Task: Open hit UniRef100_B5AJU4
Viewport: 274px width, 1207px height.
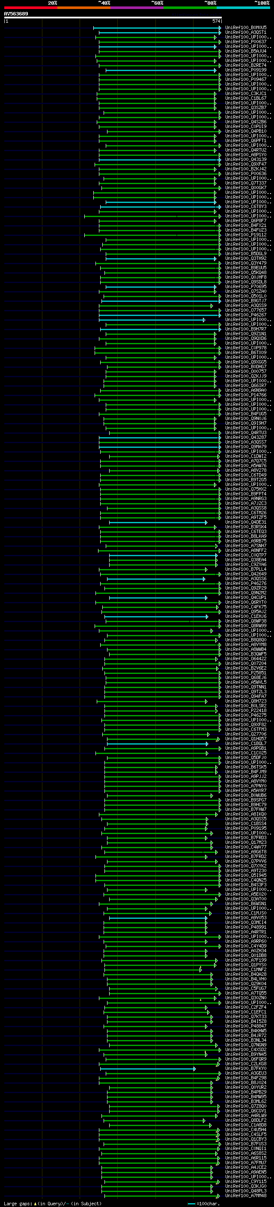Action: pos(246,51)
